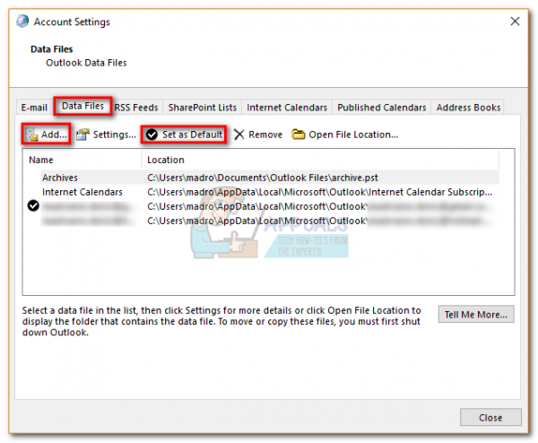Click the Remove label

265,135
